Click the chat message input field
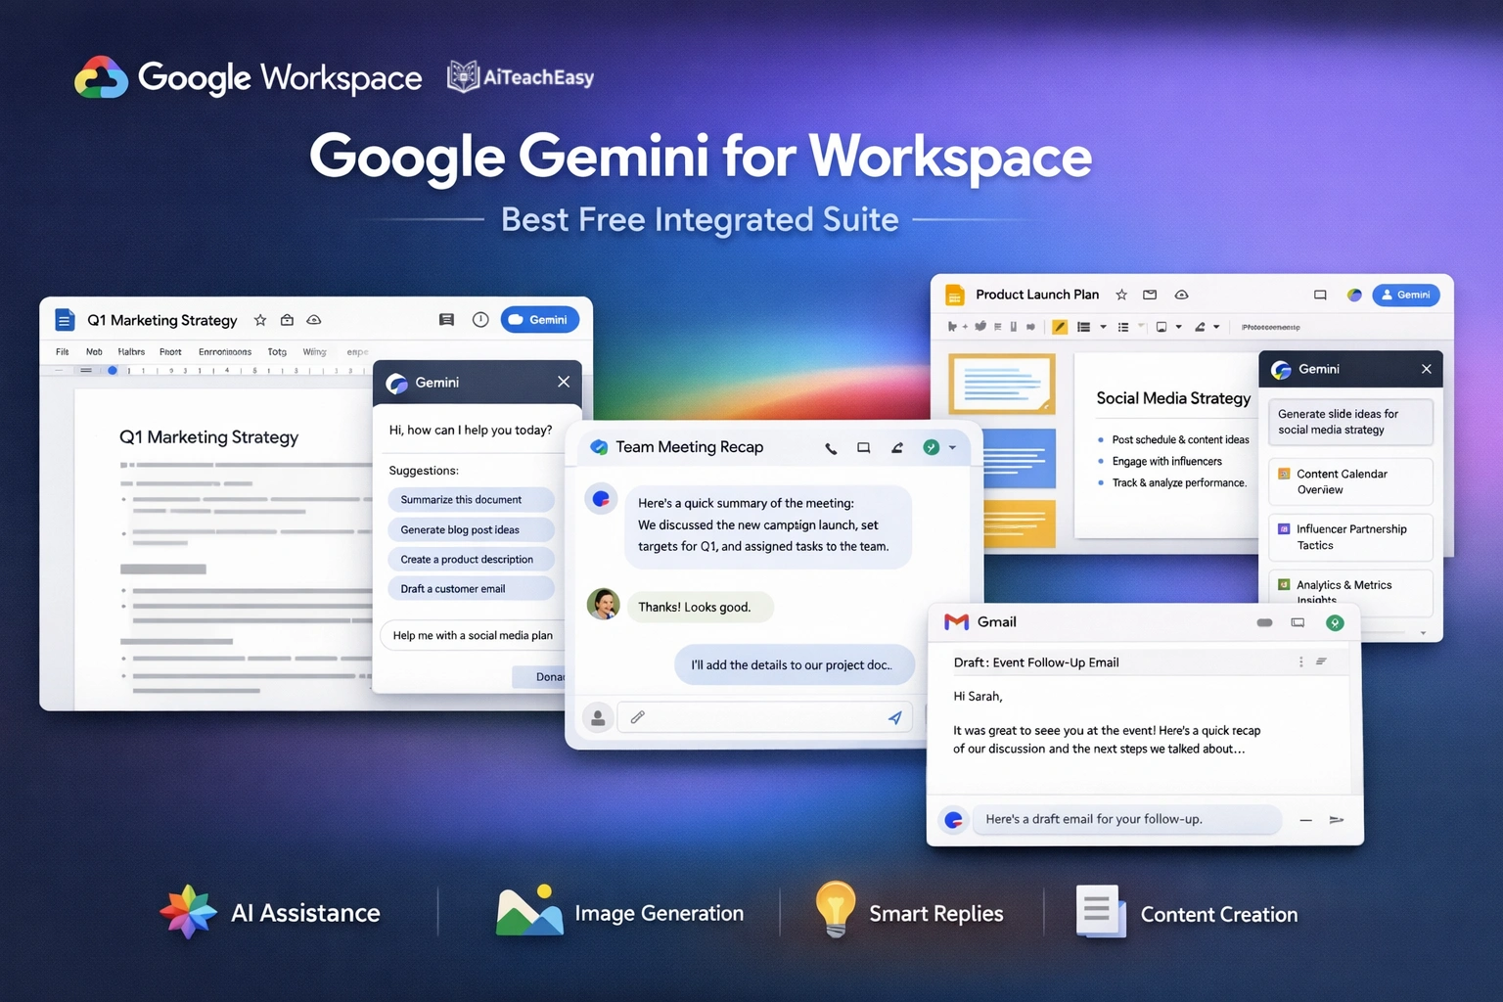Screen dimensions: 1503x1002 (763, 717)
